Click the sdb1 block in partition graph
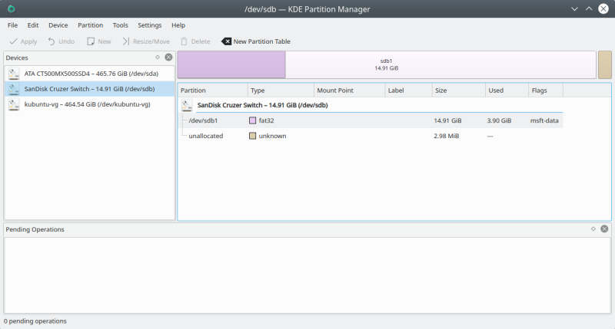 click(x=386, y=64)
